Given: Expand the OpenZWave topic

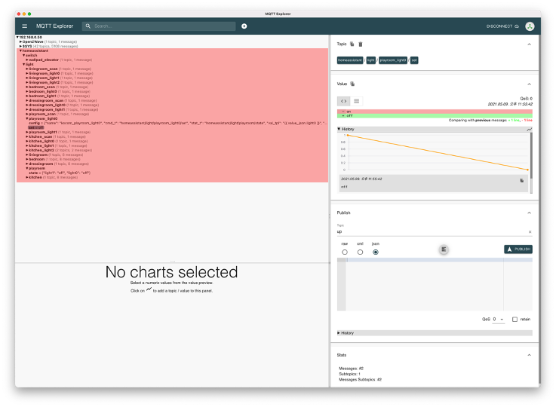Looking at the screenshot, I should [x=20, y=41].
